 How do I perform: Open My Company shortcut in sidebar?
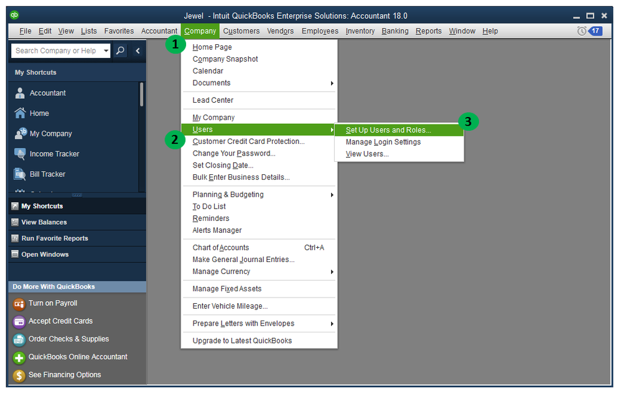point(50,134)
